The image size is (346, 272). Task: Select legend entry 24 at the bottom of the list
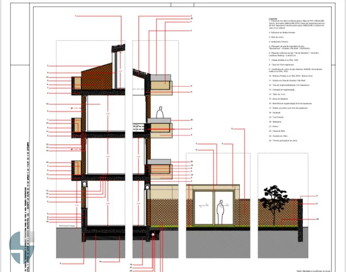click(x=283, y=141)
